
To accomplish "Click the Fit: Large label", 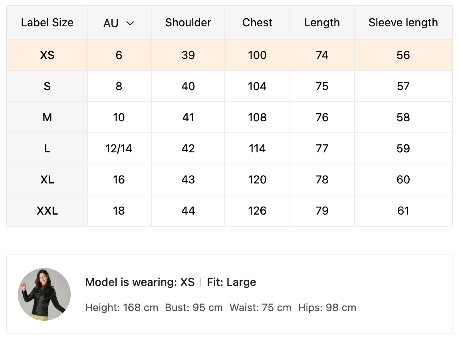I will pos(232,282).
